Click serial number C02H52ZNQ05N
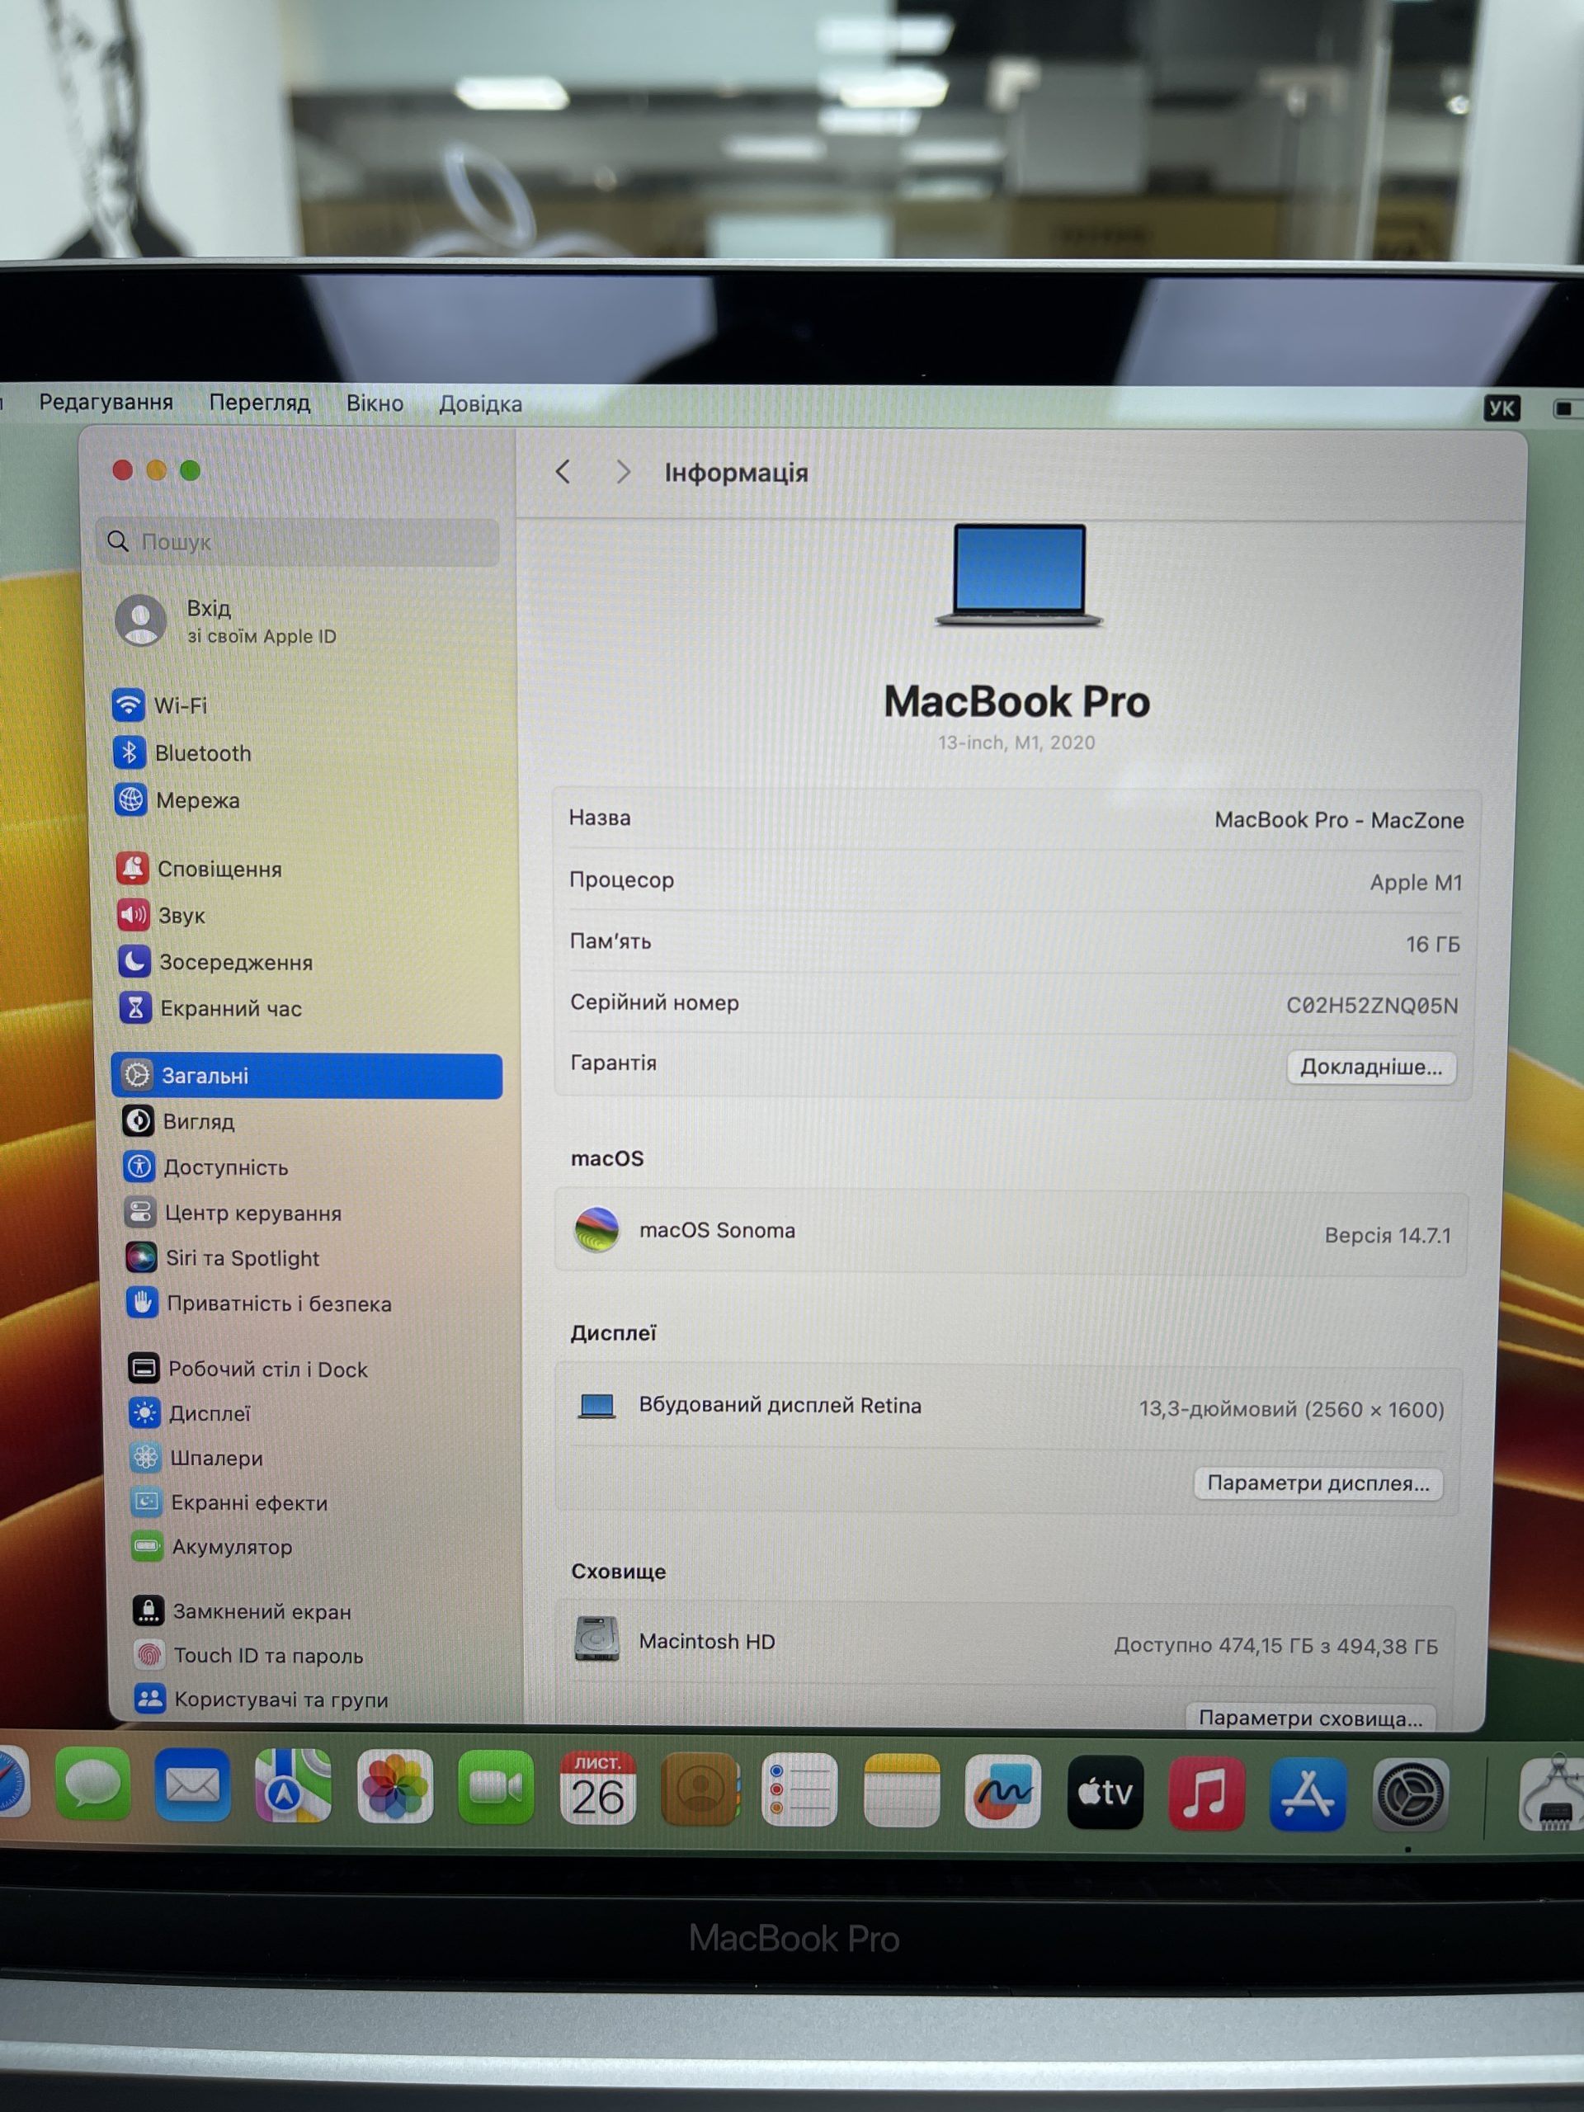The width and height of the screenshot is (1584, 2112). [x=1372, y=1006]
